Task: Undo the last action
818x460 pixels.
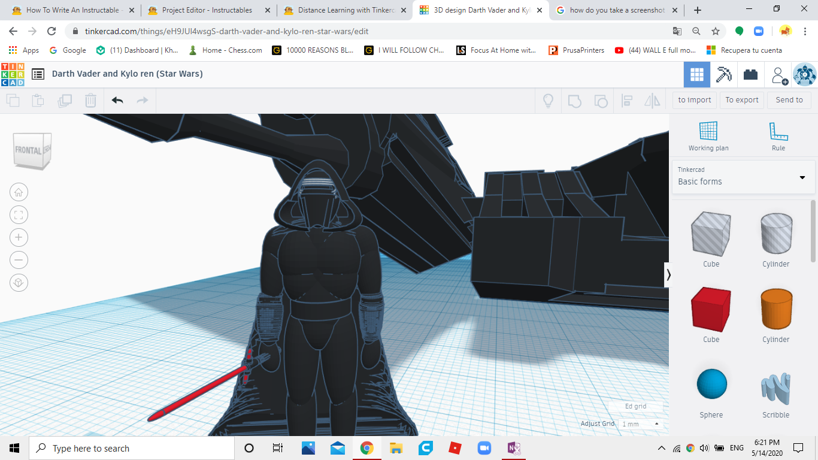Action: [x=117, y=100]
